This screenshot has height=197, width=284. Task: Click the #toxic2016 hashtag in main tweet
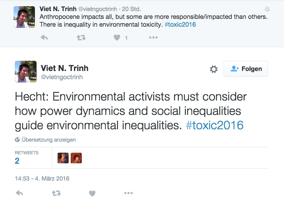tap(215, 125)
